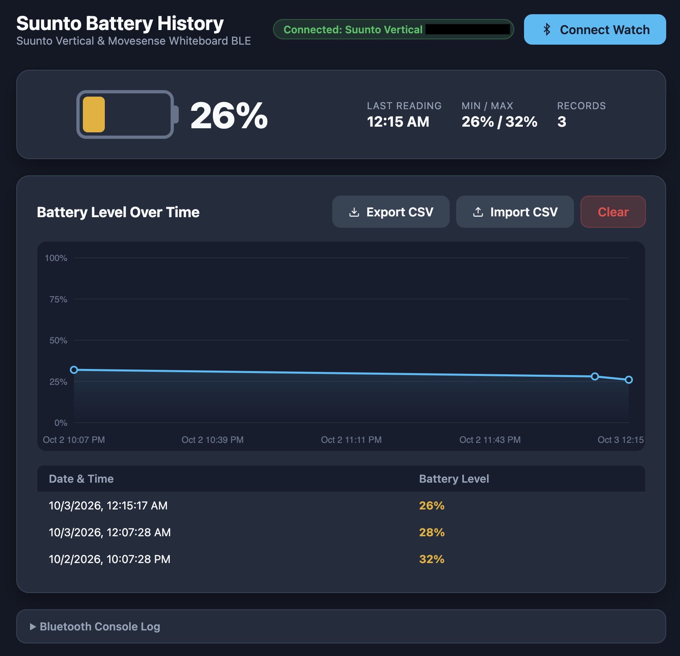This screenshot has width=680, height=656.
Task: Click the Records count 3
Action: coord(562,122)
